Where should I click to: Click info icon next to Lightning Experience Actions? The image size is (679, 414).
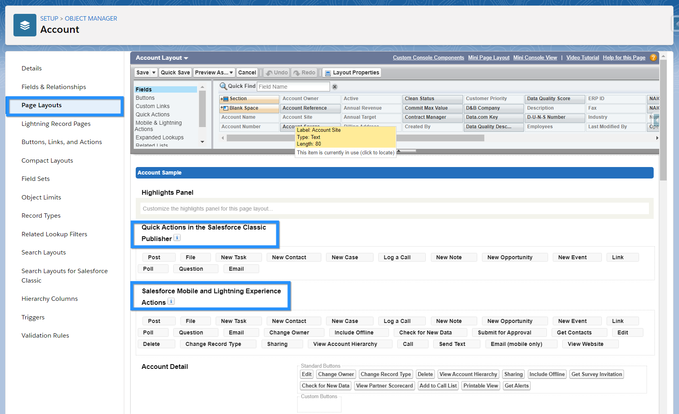[x=171, y=302]
